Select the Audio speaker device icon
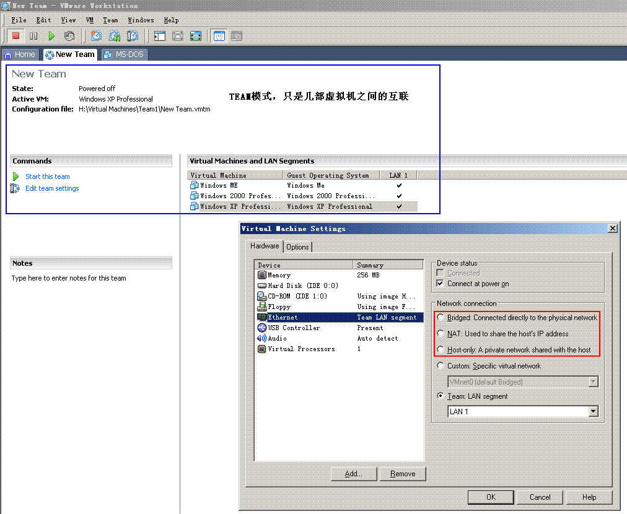This screenshot has width=627, height=514. [262, 338]
